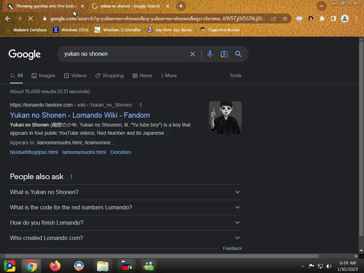The image size is (364, 273).
Task: Bookmark this page with the star icon
Action: tap(285, 19)
